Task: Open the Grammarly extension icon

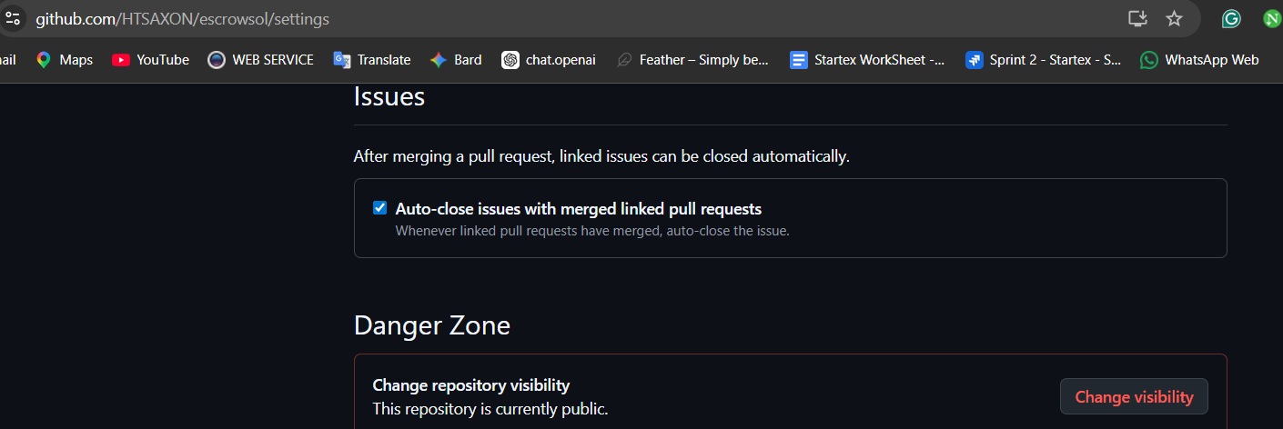Action: pyautogui.click(x=1231, y=18)
